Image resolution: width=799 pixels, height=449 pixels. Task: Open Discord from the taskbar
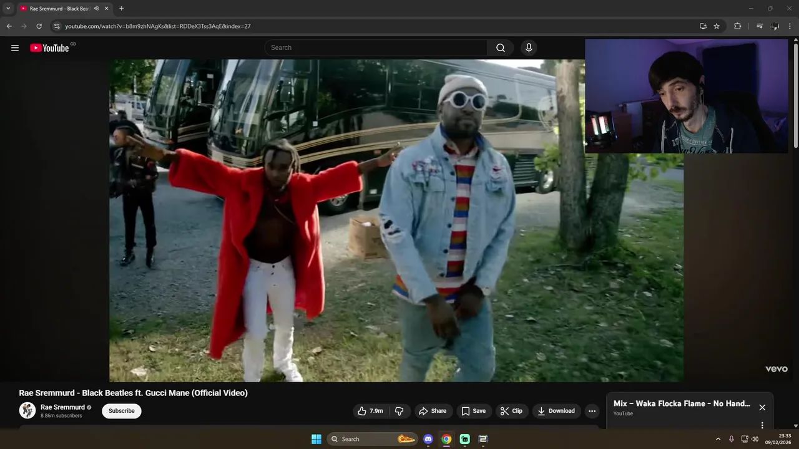(x=428, y=439)
